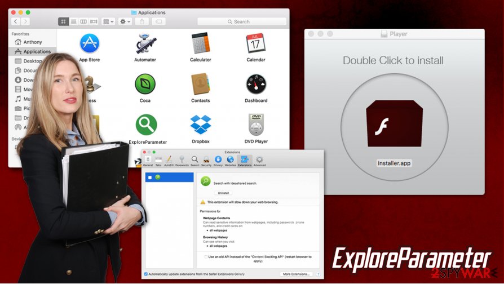Switch Finder to icon view
The image size is (504, 284).
63,21
